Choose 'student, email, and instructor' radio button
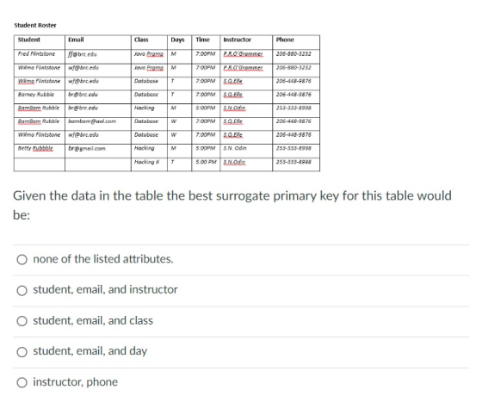Image resolution: width=482 pixels, height=402 pixels. 22,290
